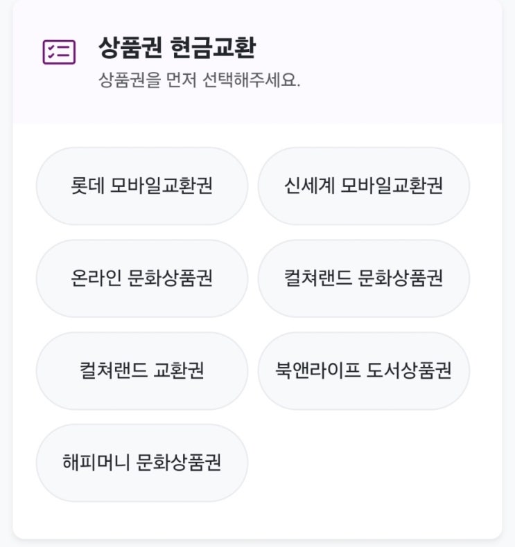Select 온라인 문화상품권

click(141, 278)
